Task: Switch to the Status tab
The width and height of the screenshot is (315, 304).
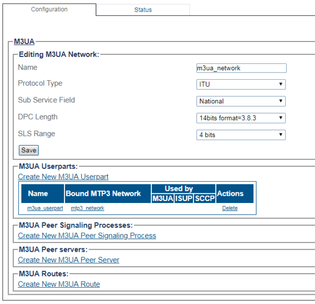Action: (x=143, y=10)
